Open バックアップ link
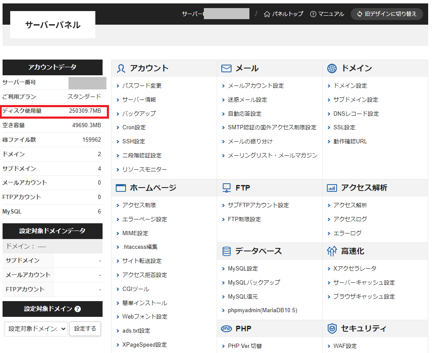 139,114
